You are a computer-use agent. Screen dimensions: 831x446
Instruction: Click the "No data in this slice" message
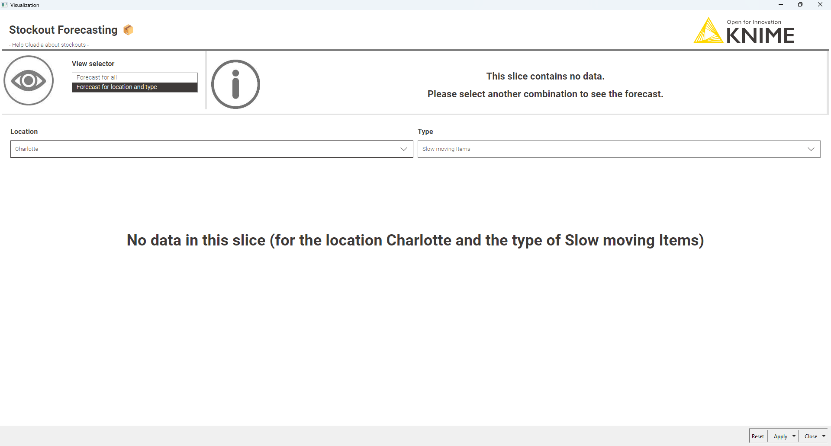415,240
